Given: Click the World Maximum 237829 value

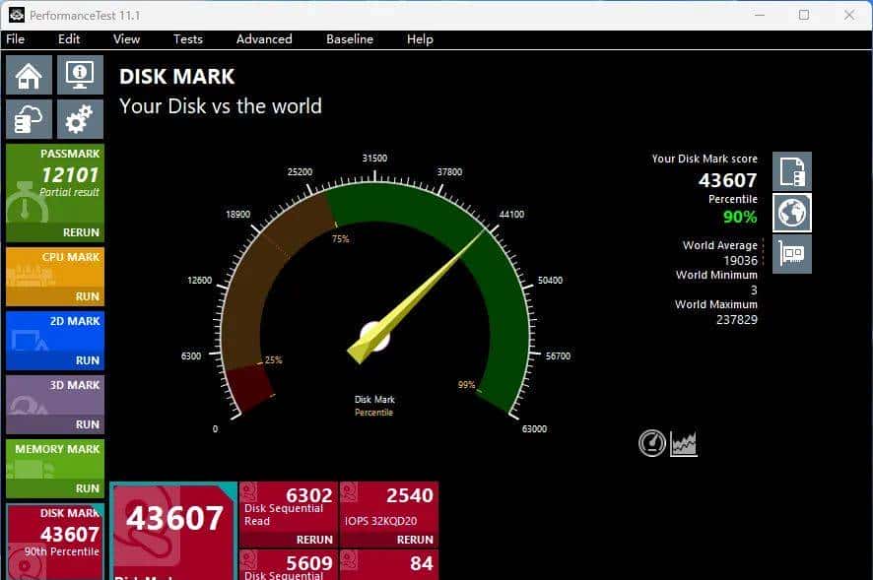Looking at the screenshot, I should 737,320.
